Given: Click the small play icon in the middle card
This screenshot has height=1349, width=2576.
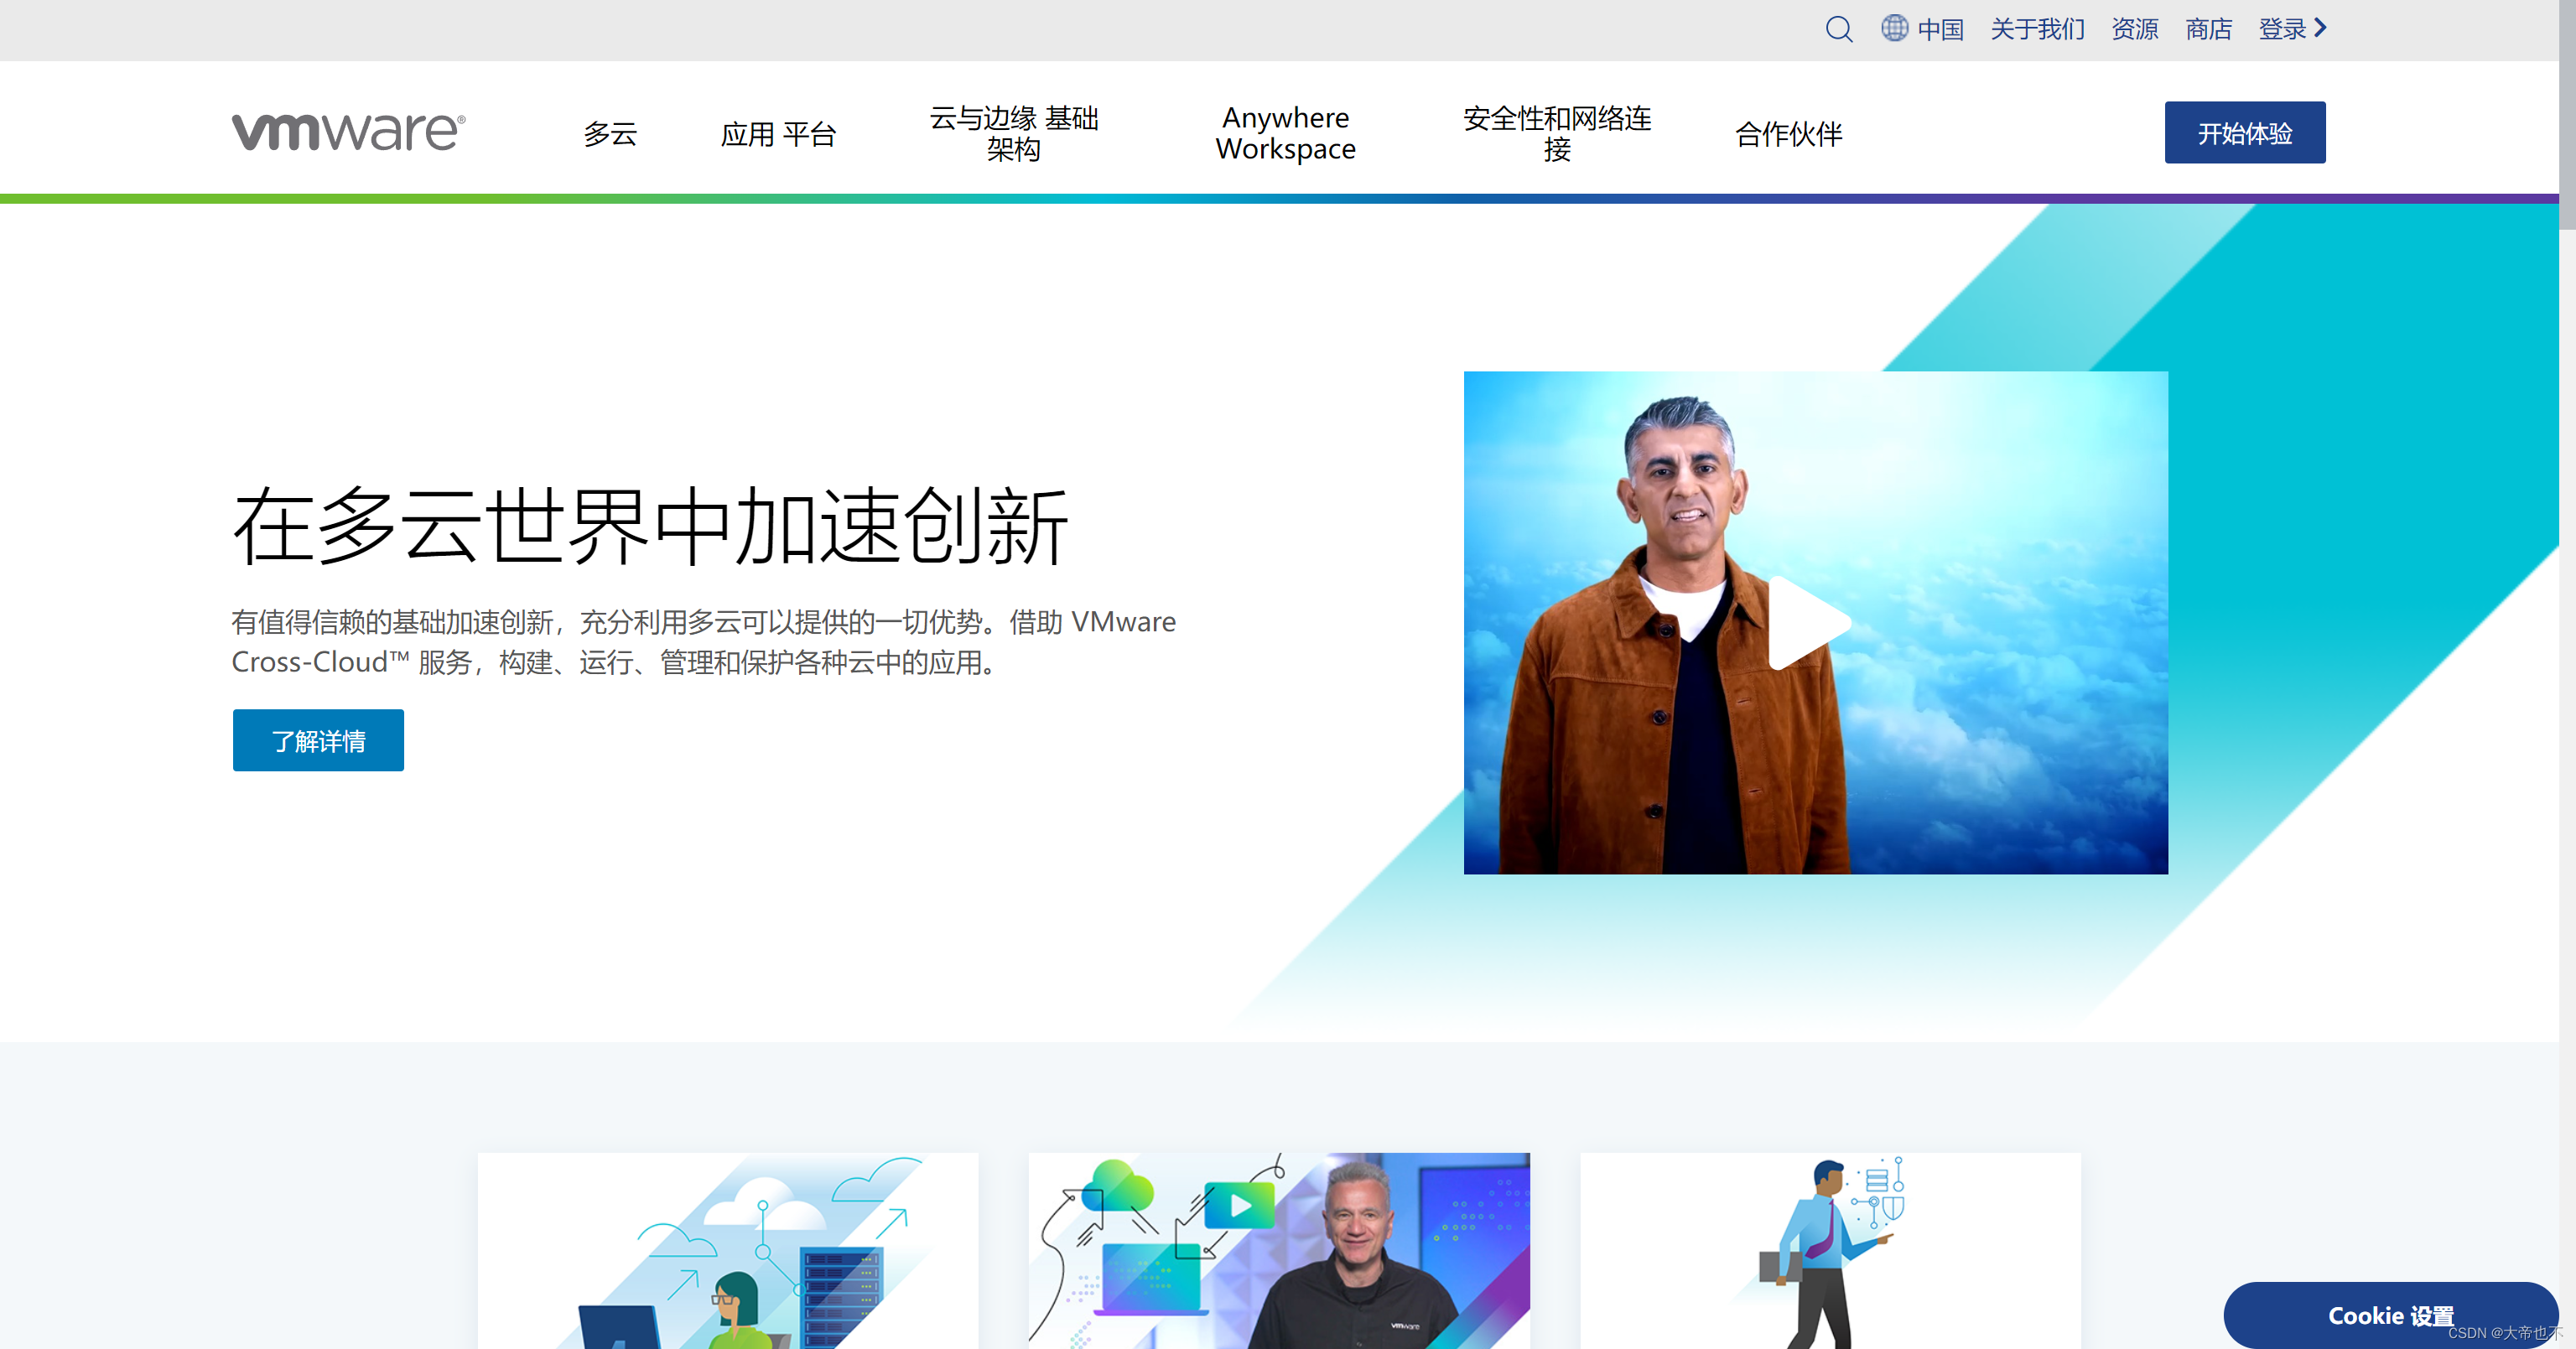Looking at the screenshot, I should 1239,1205.
